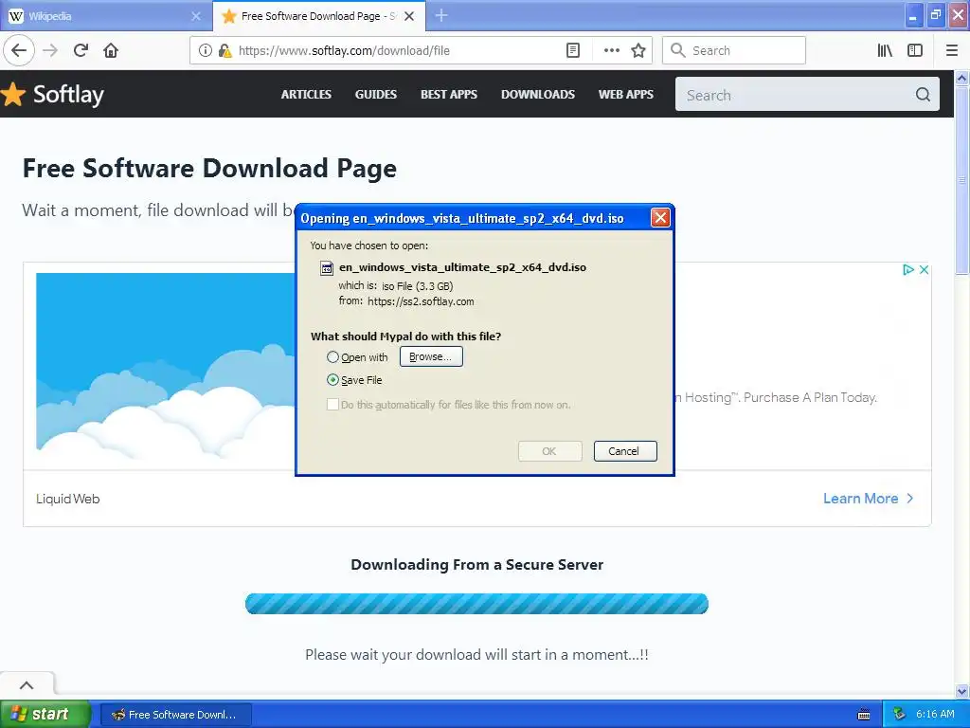Screen dimensions: 970x728
Task: Close the Free Software Download Page tab
Action: [409, 16]
